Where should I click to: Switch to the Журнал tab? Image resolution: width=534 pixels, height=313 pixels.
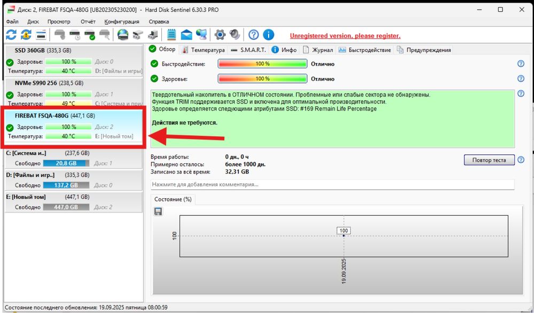point(318,50)
